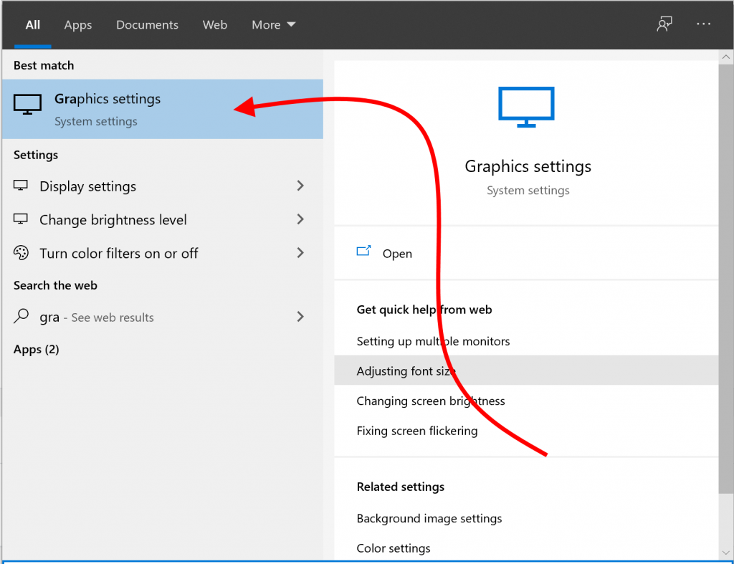Open Setting up multiple monitors help link
The height and width of the screenshot is (564, 734).
[433, 341]
